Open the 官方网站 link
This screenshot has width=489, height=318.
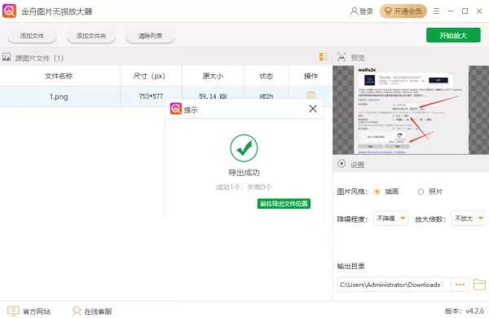point(29,311)
